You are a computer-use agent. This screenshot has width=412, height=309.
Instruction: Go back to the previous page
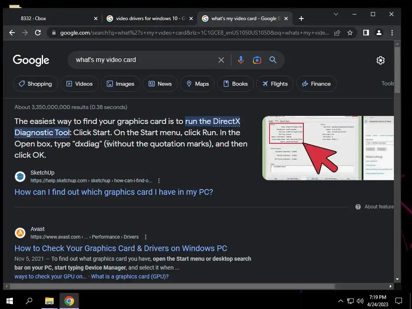12,33
